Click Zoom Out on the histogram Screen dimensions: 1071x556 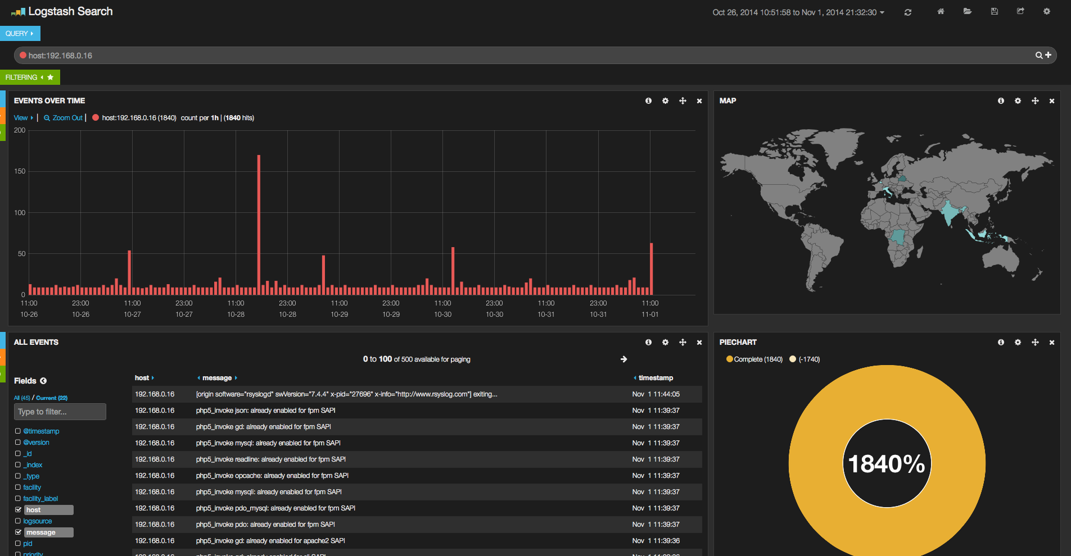coord(64,118)
